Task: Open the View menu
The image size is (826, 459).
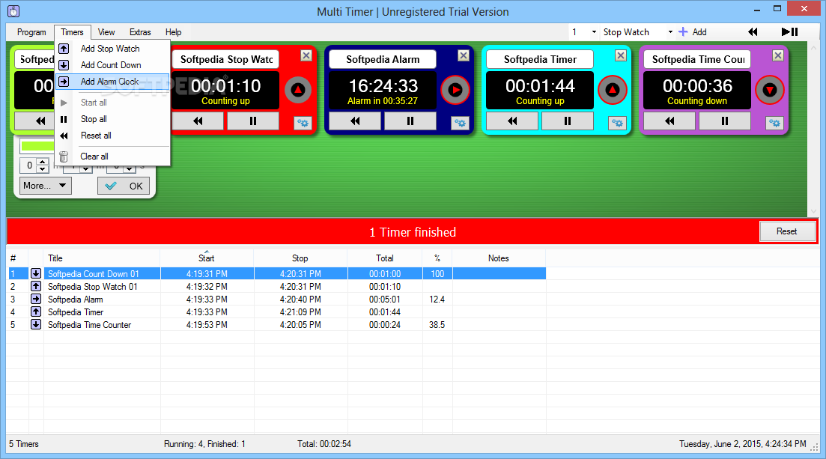Action: pos(106,32)
